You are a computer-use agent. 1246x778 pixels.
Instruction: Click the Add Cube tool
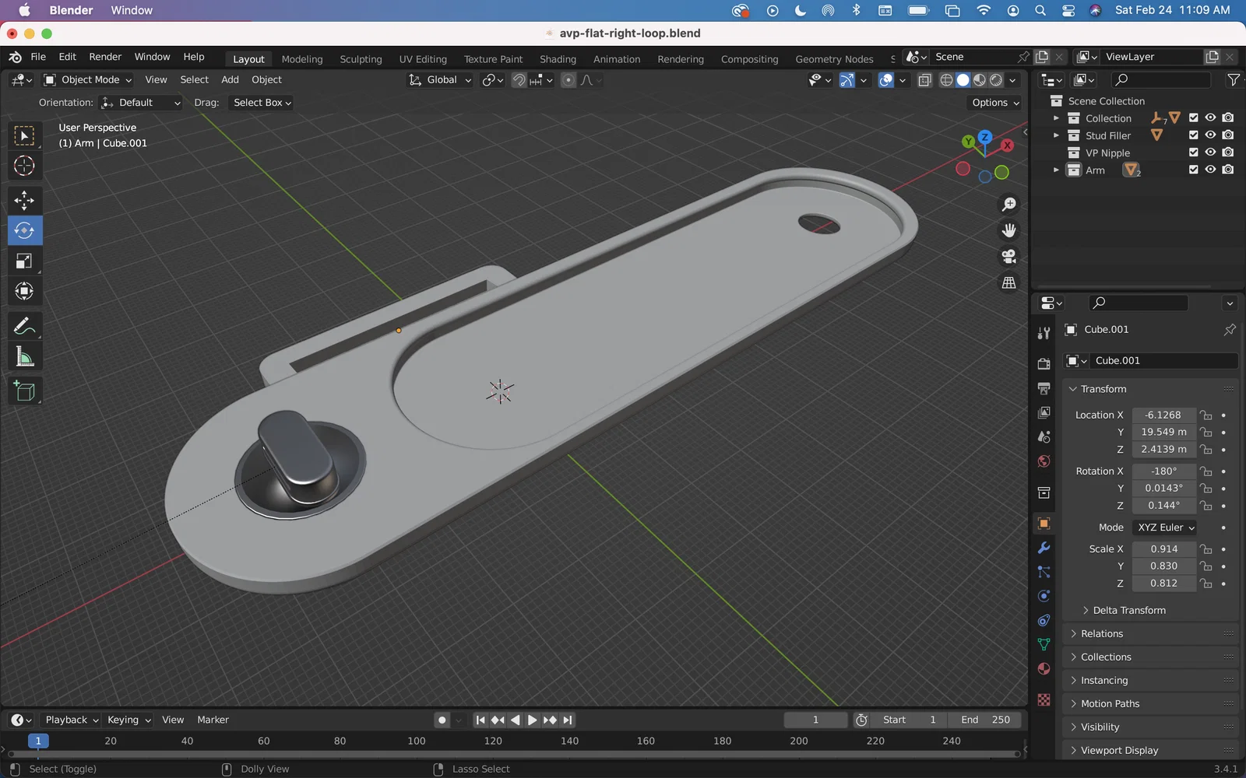coord(24,391)
